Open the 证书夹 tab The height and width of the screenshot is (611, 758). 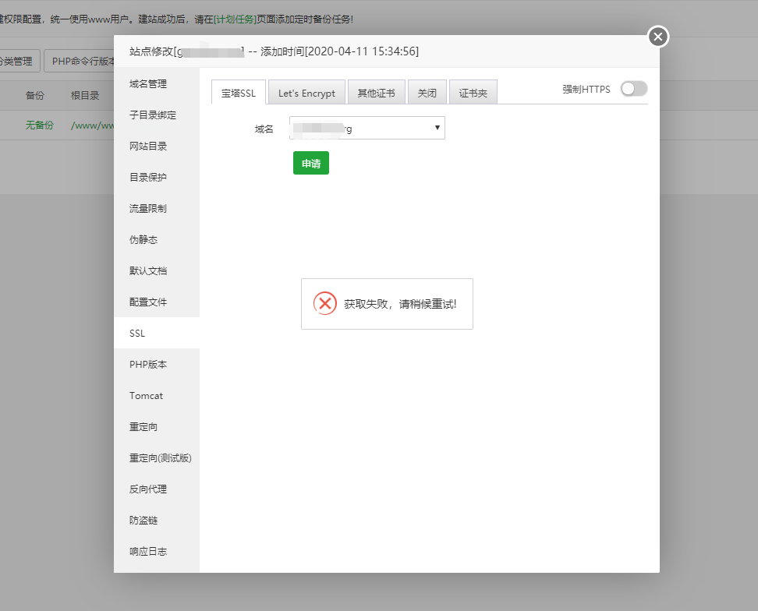[x=473, y=93]
